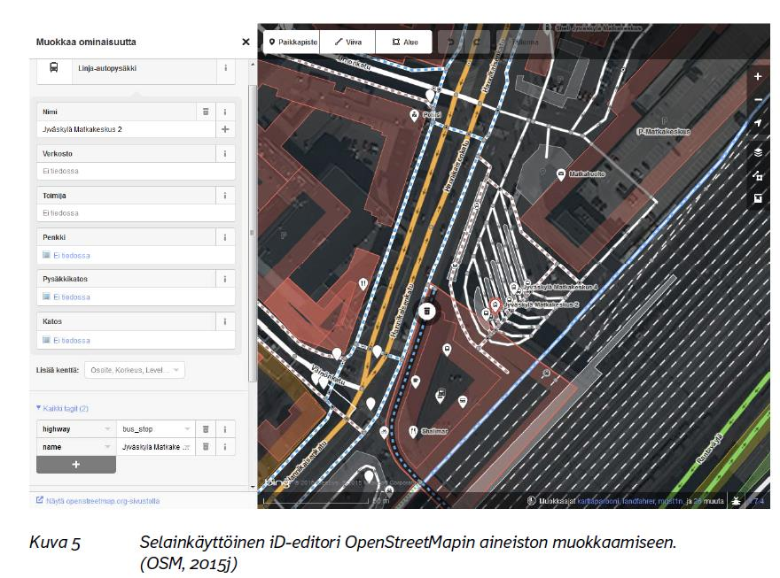Open the help panel icon
This screenshot has width=780, height=578.
tap(758, 198)
